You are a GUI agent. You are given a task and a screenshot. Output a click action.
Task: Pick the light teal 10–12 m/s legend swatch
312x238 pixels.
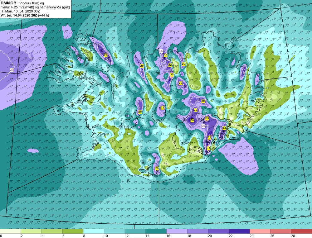(x=115, y=231)
